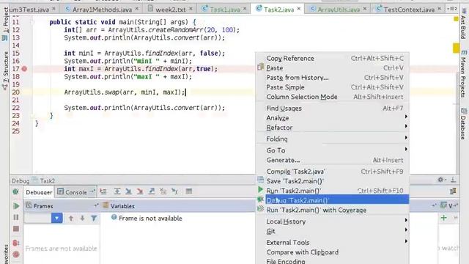469x264 pixels.
Task: Close the Task2.java tab
Action: tap(298, 9)
